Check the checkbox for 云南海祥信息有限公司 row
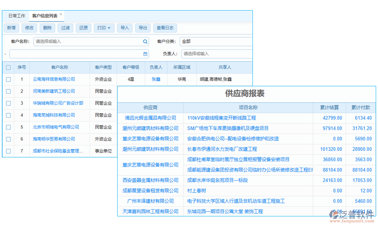 coord(8,79)
